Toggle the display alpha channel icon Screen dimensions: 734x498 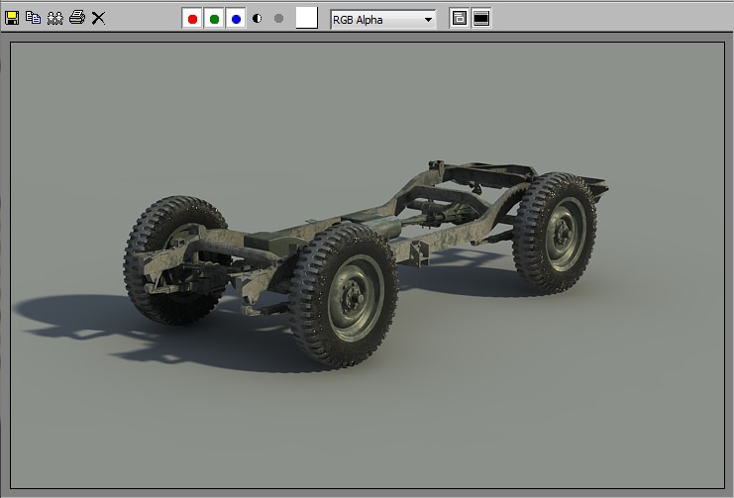tap(257, 18)
